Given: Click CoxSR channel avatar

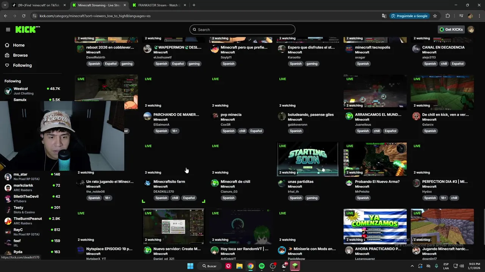Looking at the screenshot, I should pos(215,116).
